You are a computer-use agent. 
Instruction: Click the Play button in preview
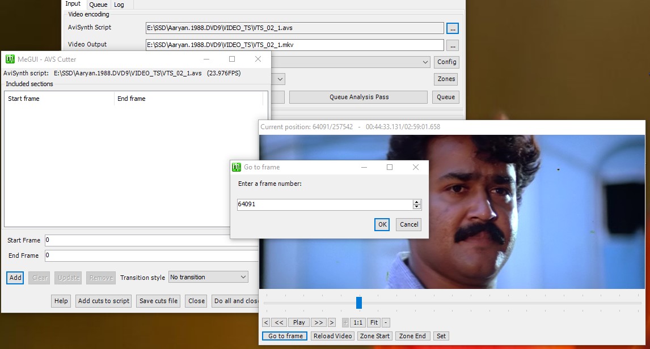(x=299, y=322)
